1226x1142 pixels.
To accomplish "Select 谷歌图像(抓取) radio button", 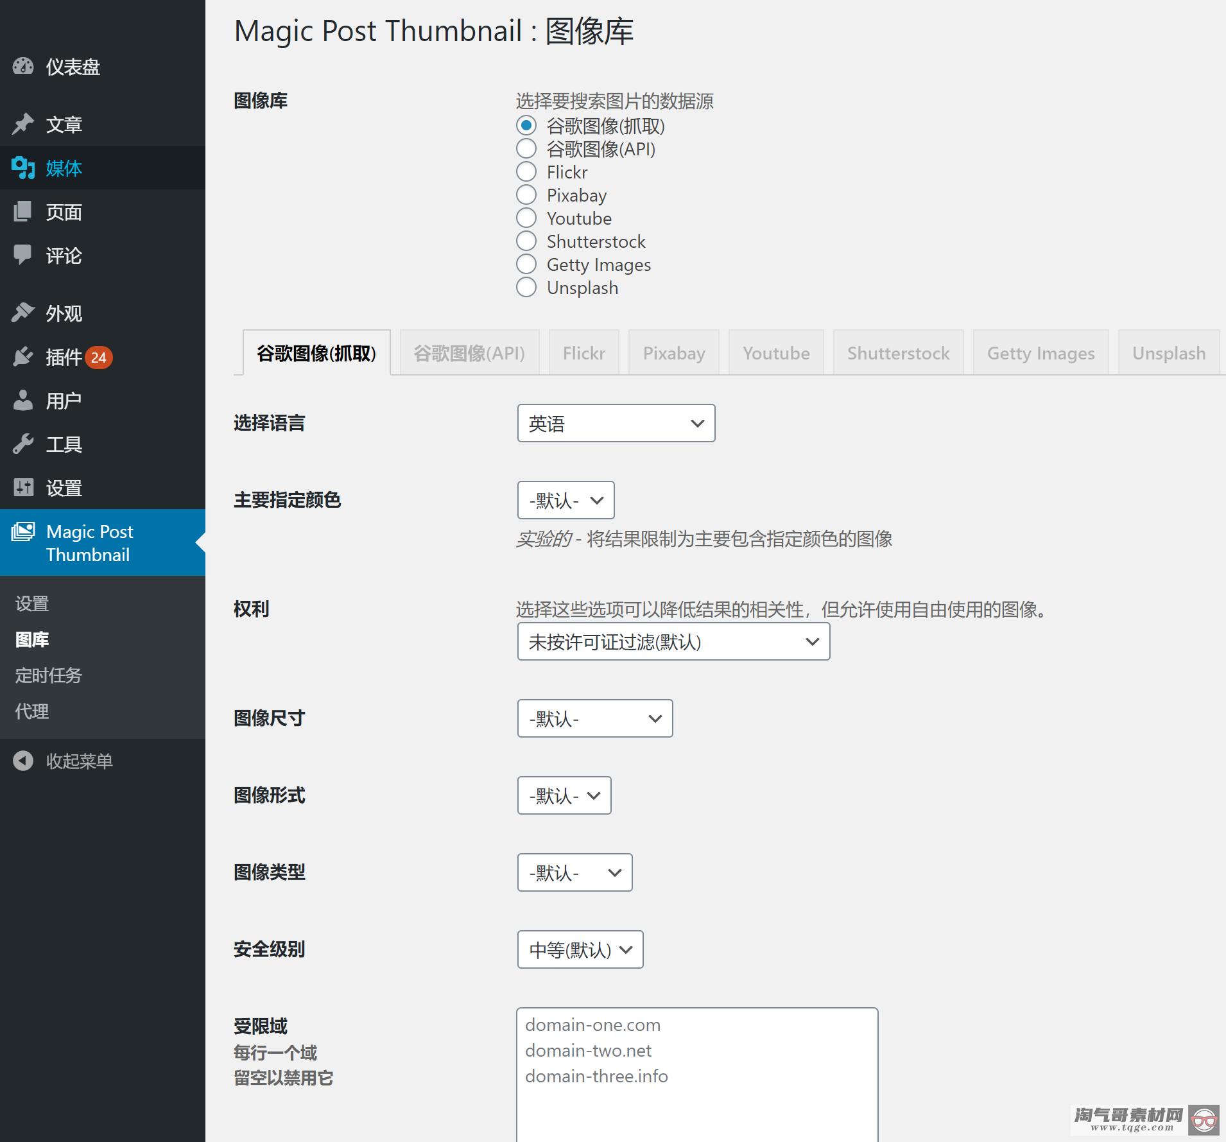I will tap(526, 125).
